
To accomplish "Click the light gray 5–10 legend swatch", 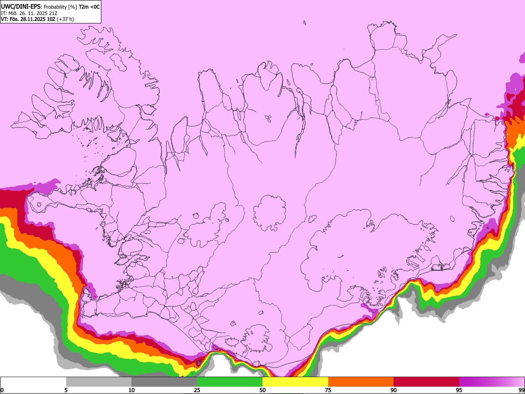I will click(99, 382).
